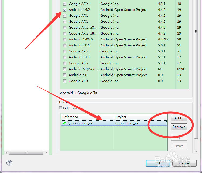
Task: Open the help question mark icon
Action: [9, 163]
